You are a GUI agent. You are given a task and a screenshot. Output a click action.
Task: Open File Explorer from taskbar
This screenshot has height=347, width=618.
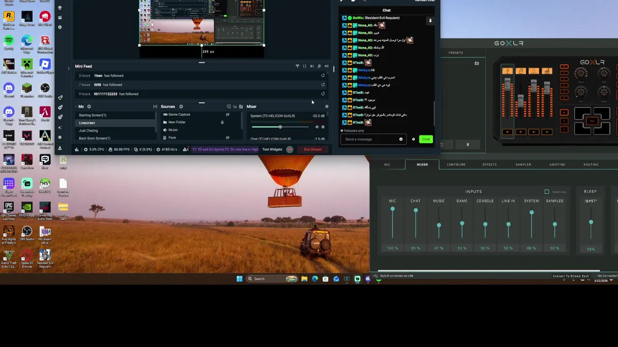click(x=304, y=279)
